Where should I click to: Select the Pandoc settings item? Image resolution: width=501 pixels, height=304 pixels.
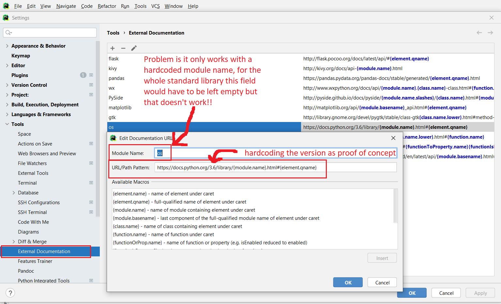[x=26, y=271]
